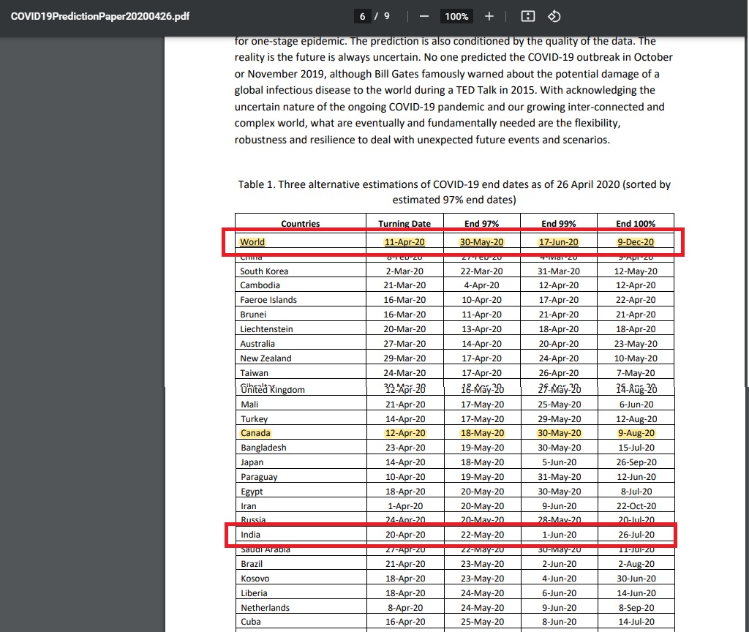Click the current page number field
The width and height of the screenshot is (749, 632).
363,16
